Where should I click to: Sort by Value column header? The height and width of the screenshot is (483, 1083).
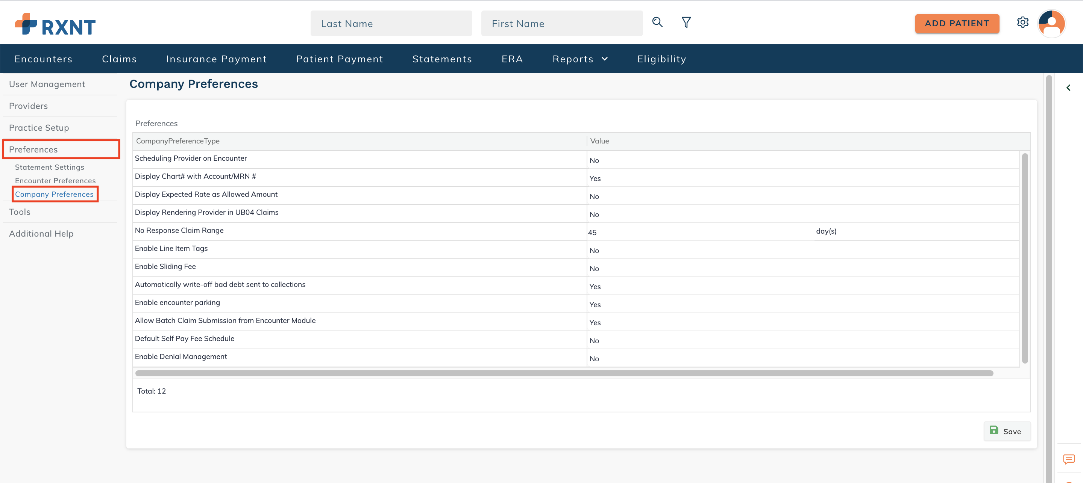[x=808, y=141]
